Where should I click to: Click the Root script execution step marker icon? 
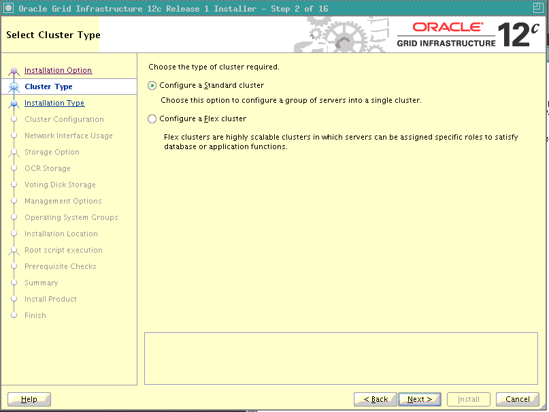pos(14,250)
